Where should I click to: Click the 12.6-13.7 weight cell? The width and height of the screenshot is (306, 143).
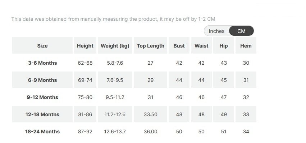pos(115,132)
